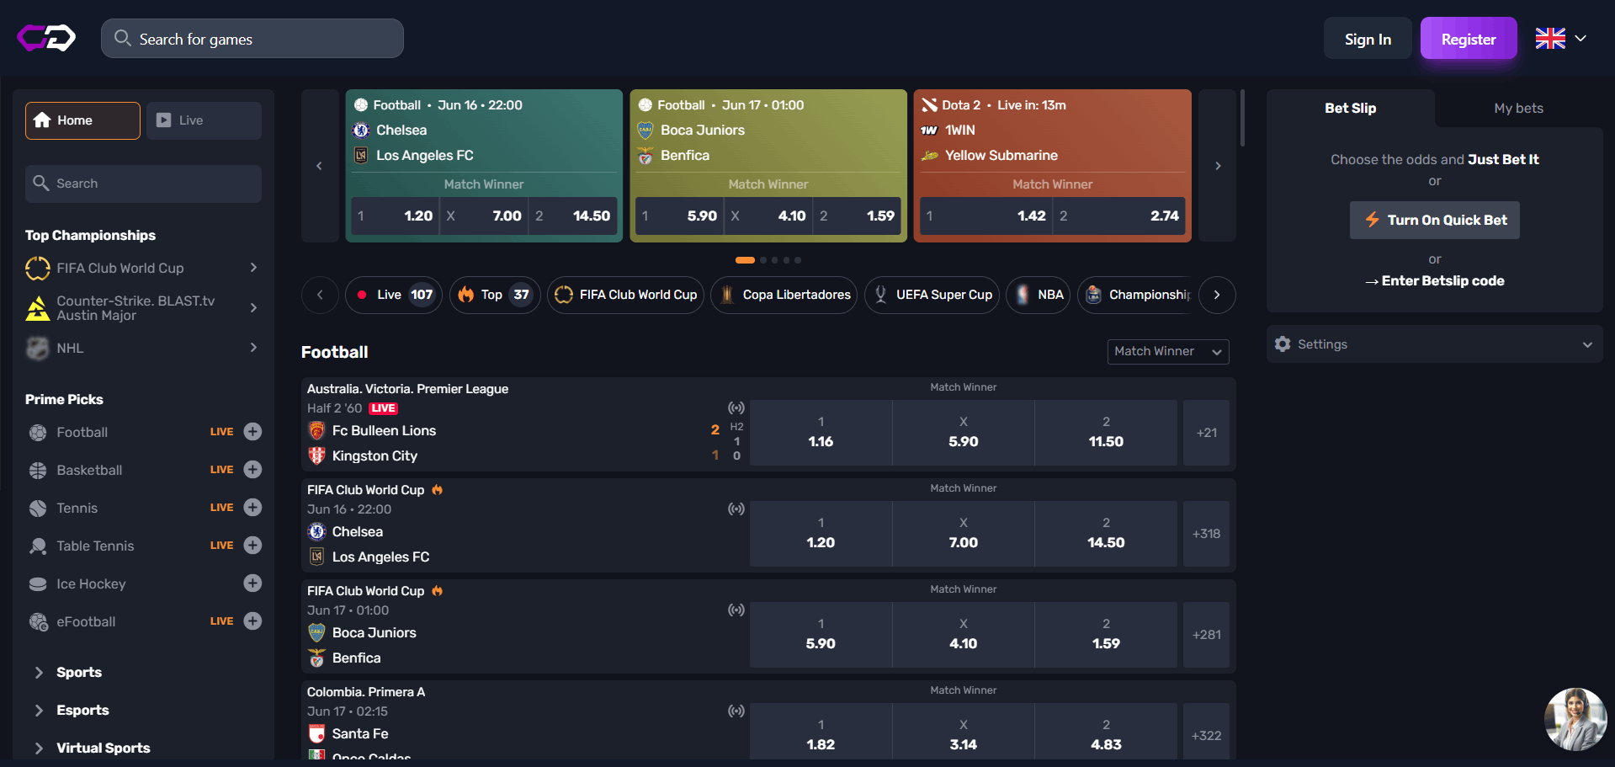
Task: Click the Register button
Action: coord(1468,38)
